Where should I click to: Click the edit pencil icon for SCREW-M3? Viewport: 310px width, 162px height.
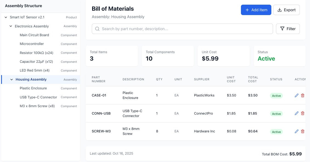click(x=296, y=132)
